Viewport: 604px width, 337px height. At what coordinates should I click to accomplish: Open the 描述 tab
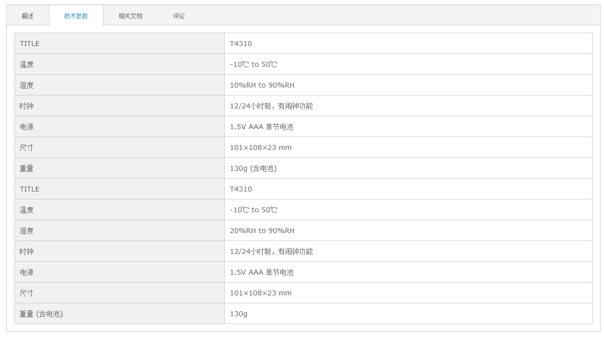(28, 16)
